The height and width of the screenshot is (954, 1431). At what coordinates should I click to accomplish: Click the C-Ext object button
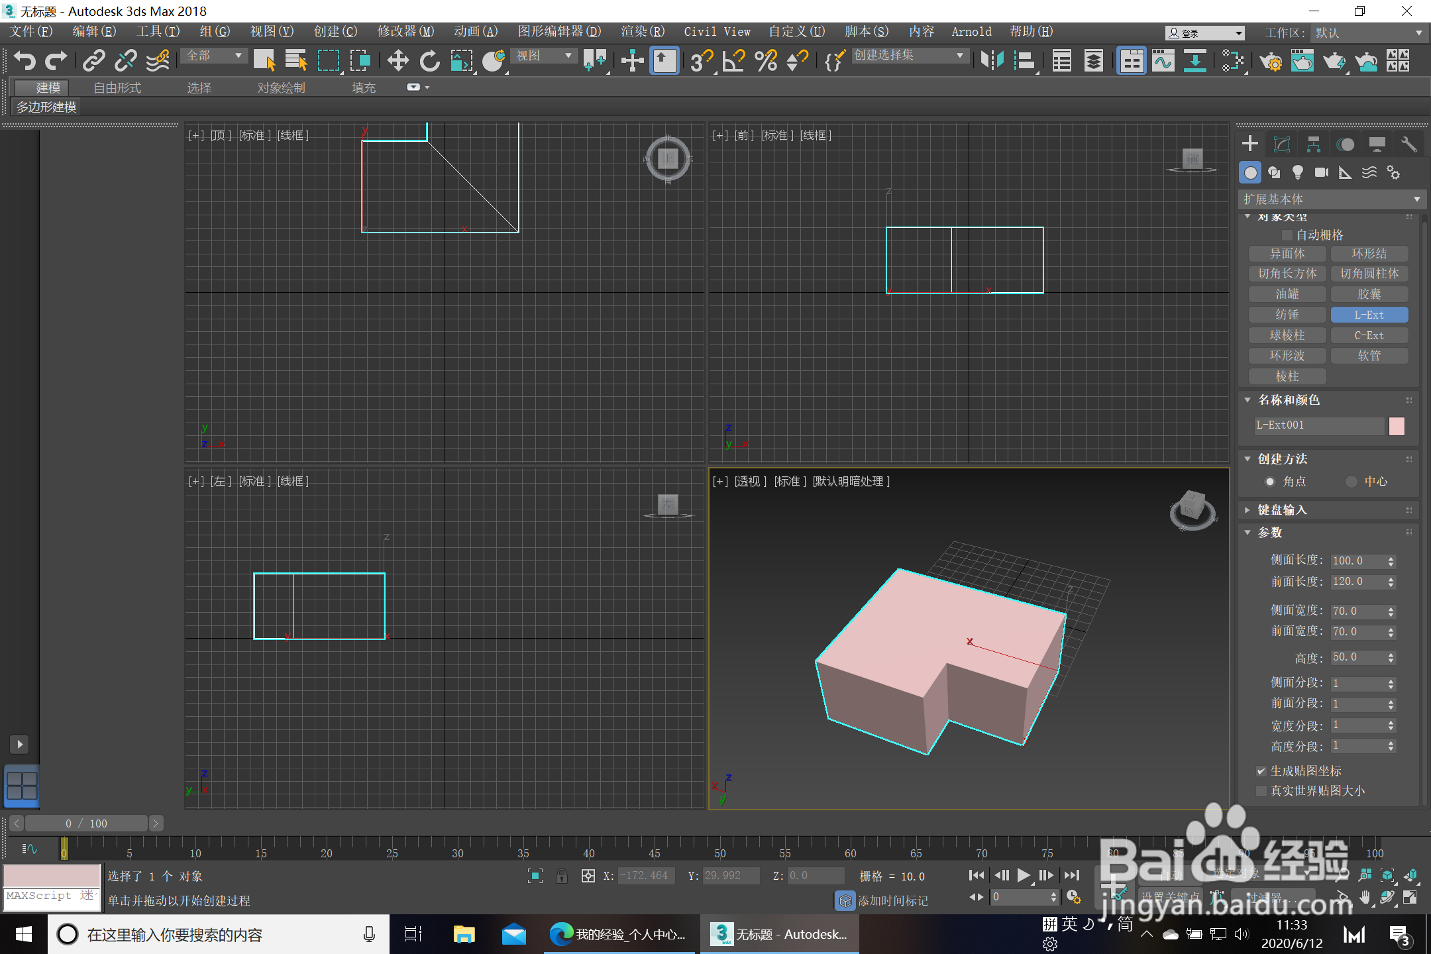[1369, 335]
